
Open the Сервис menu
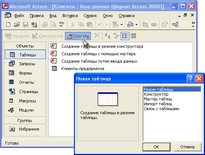pyautogui.click(x=90, y=16)
